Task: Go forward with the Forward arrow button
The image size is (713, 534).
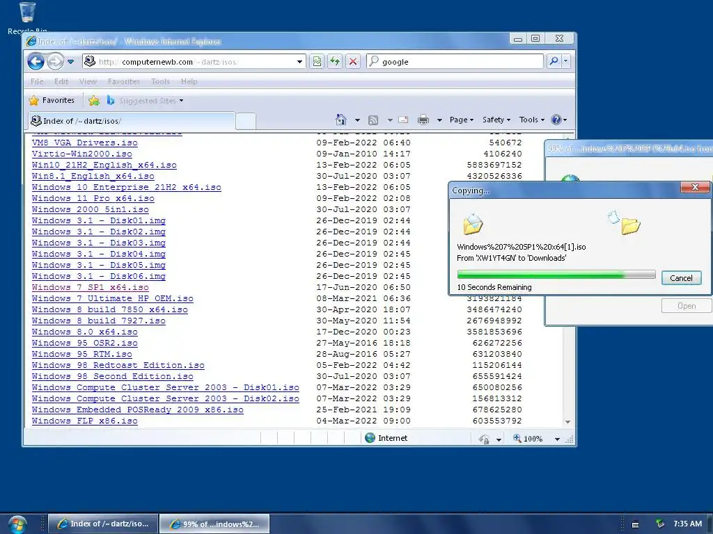Action: (x=55, y=61)
